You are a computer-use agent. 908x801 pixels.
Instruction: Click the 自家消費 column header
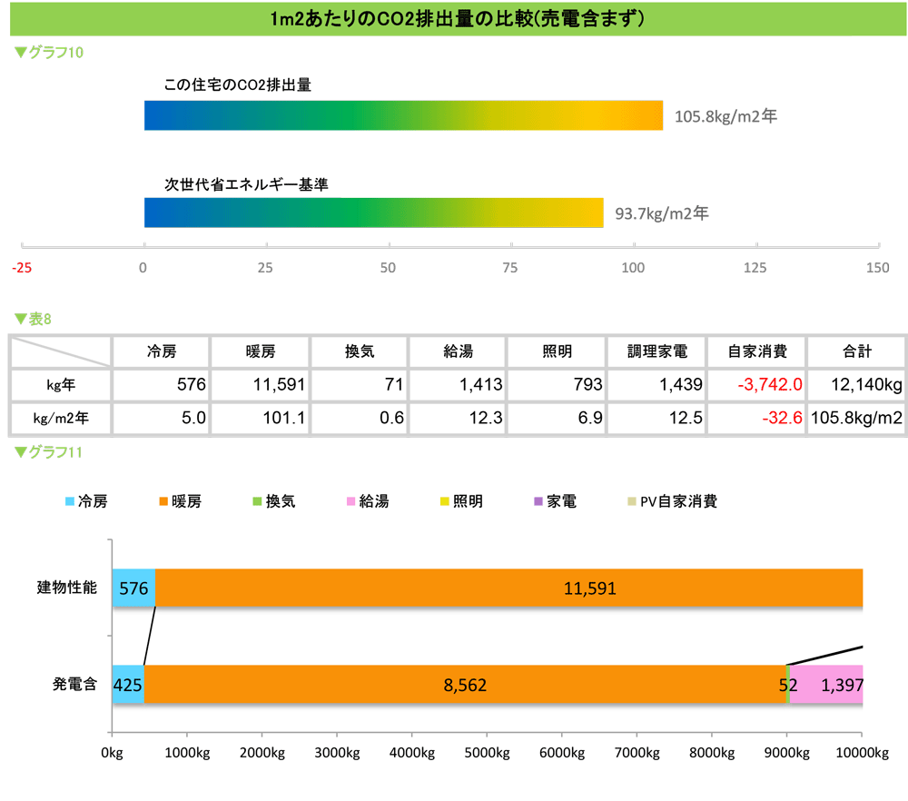point(757,351)
